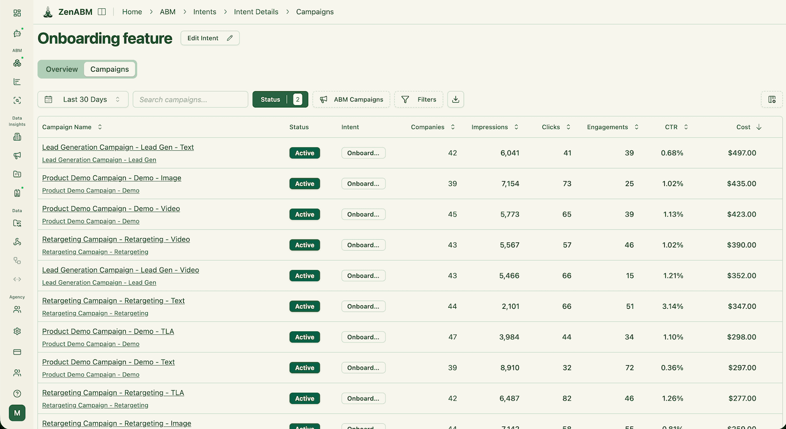
Task: Open the team members icon in sidebar
Action: point(17,373)
